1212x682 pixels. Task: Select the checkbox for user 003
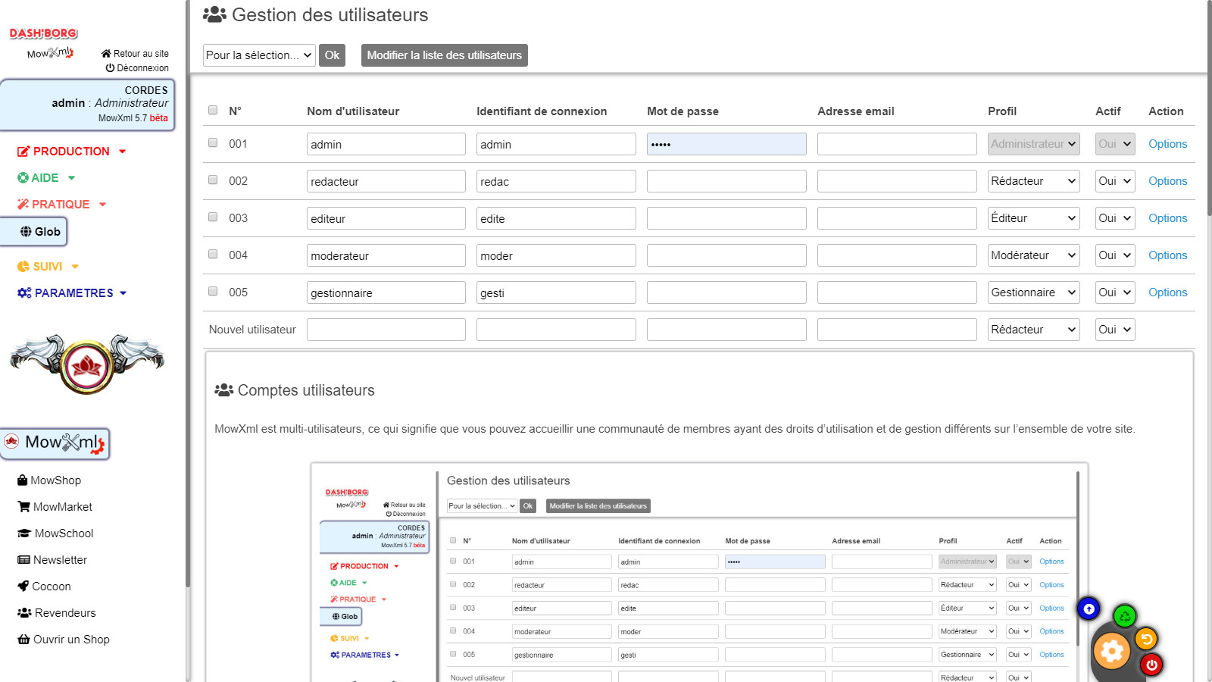coord(213,217)
